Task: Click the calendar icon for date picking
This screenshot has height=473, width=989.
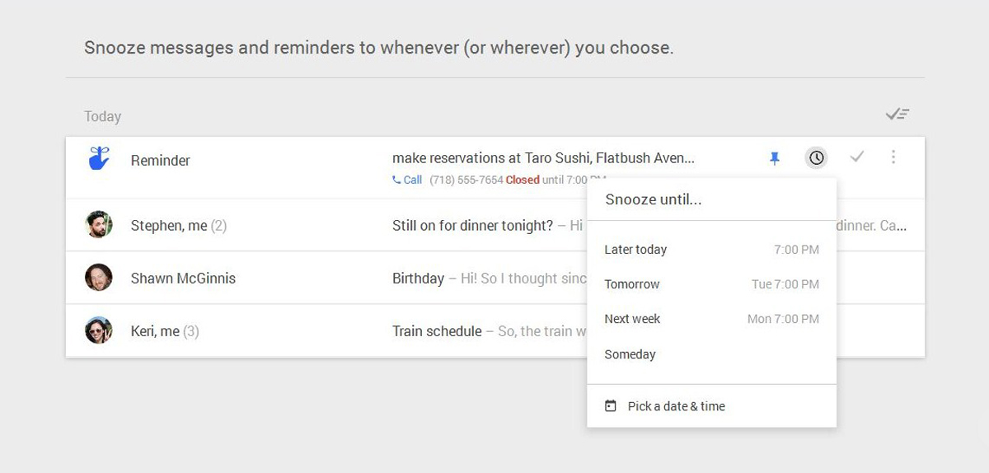Action: 611,406
